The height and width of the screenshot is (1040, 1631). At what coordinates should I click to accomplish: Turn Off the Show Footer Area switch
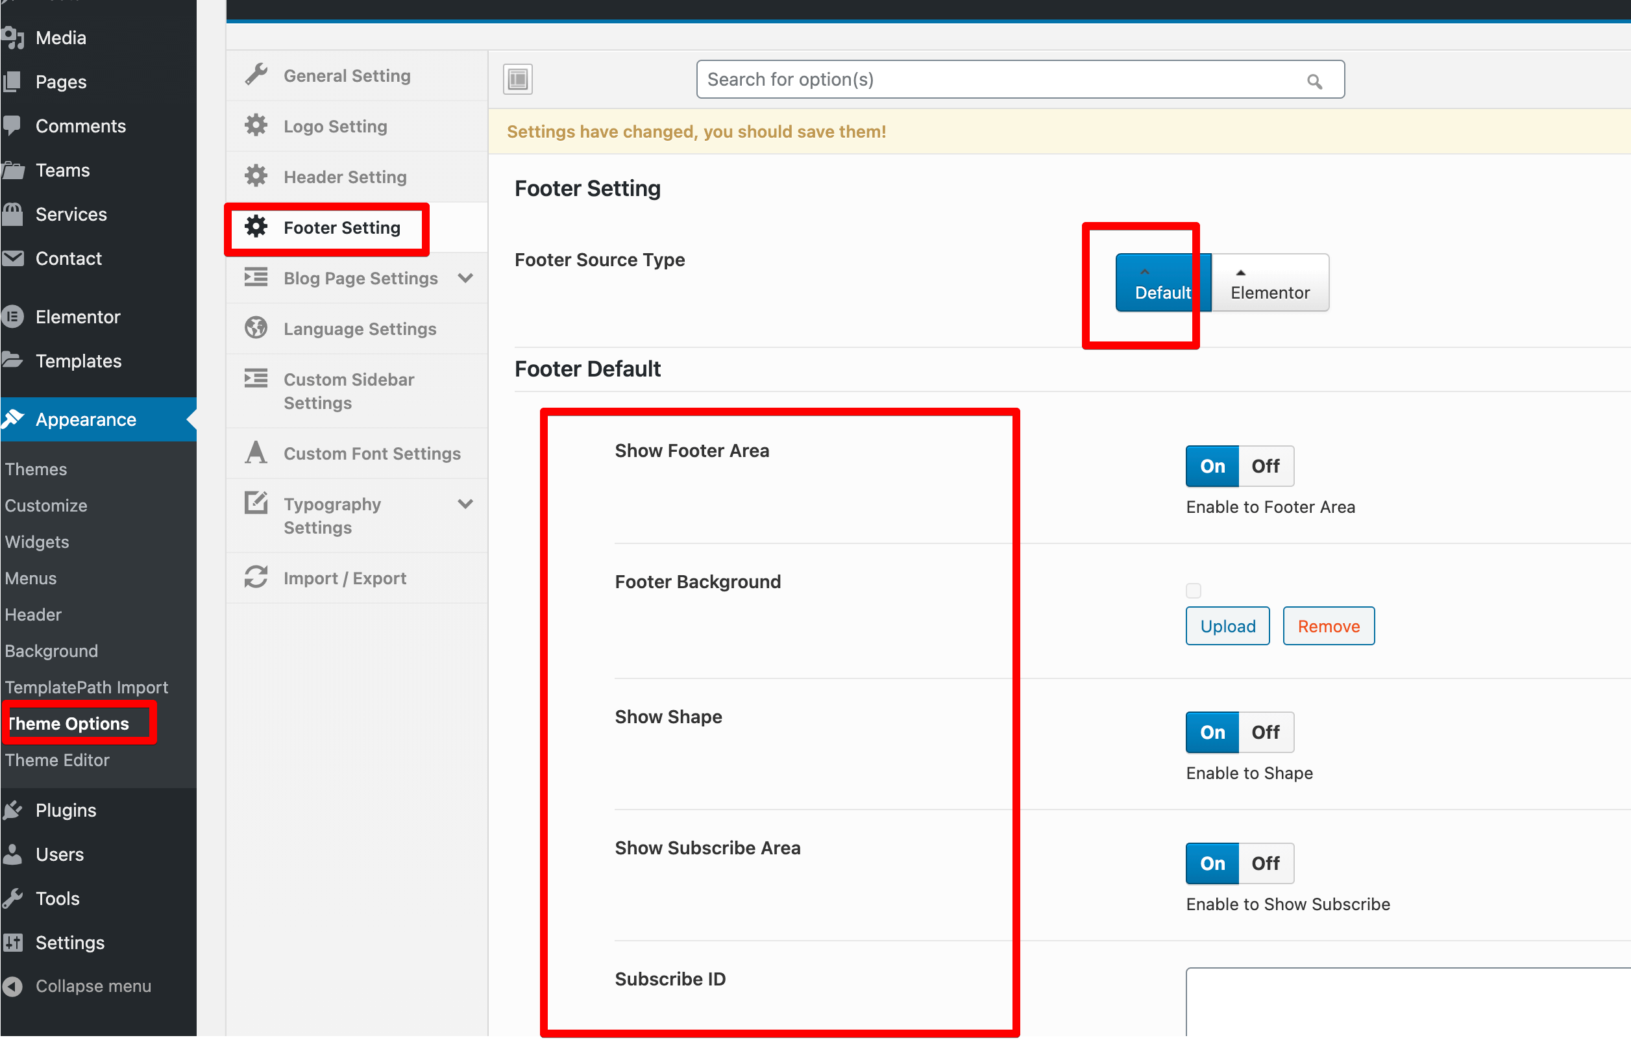click(x=1265, y=466)
